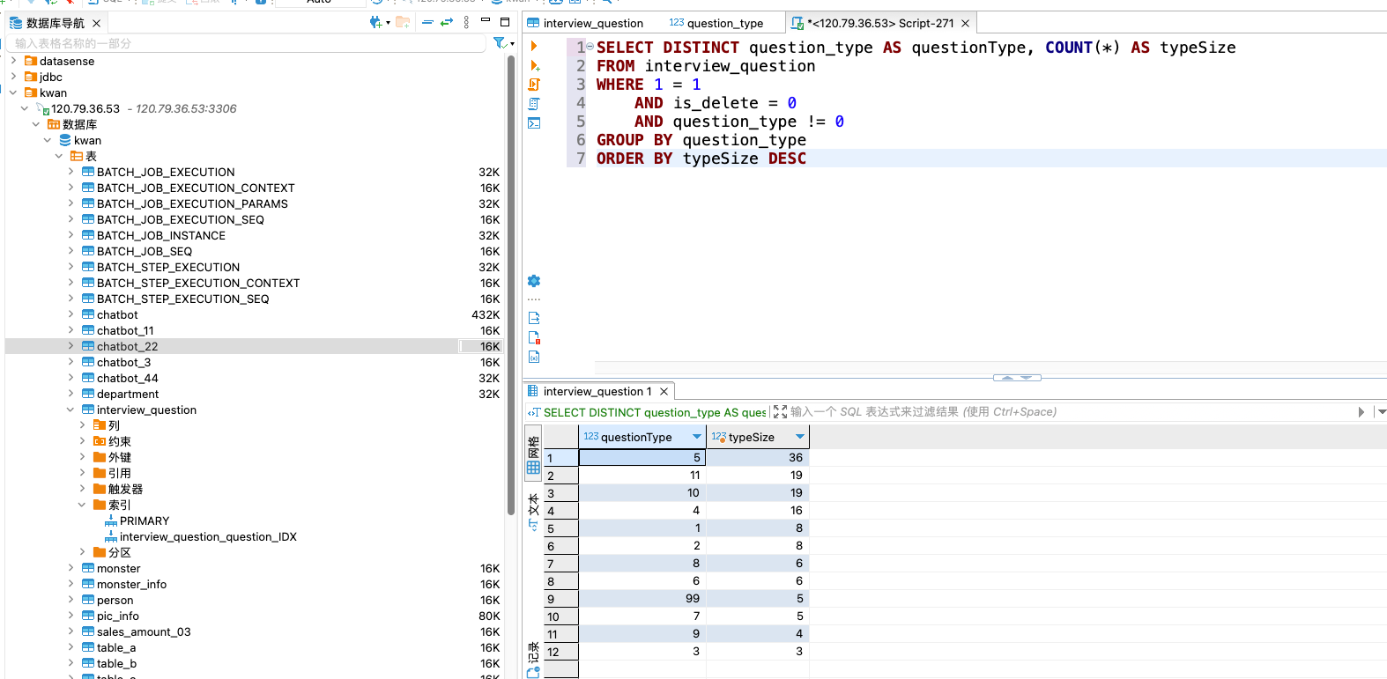Switch results to grid view
The height and width of the screenshot is (679, 1387).
pos(533,456)
